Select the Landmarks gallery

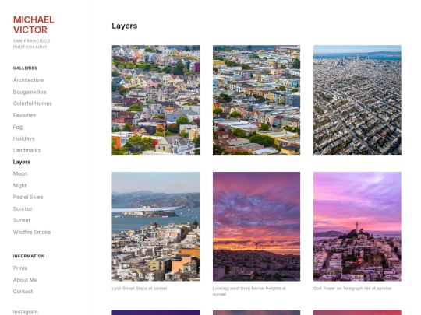[x=27, y=150]
